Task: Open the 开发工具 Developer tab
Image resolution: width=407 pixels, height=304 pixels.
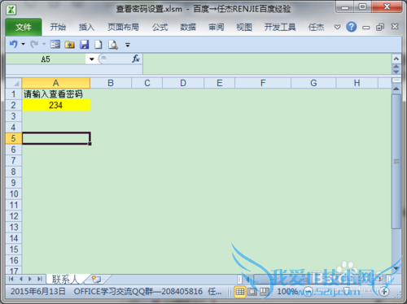Action: click(280, 27)
